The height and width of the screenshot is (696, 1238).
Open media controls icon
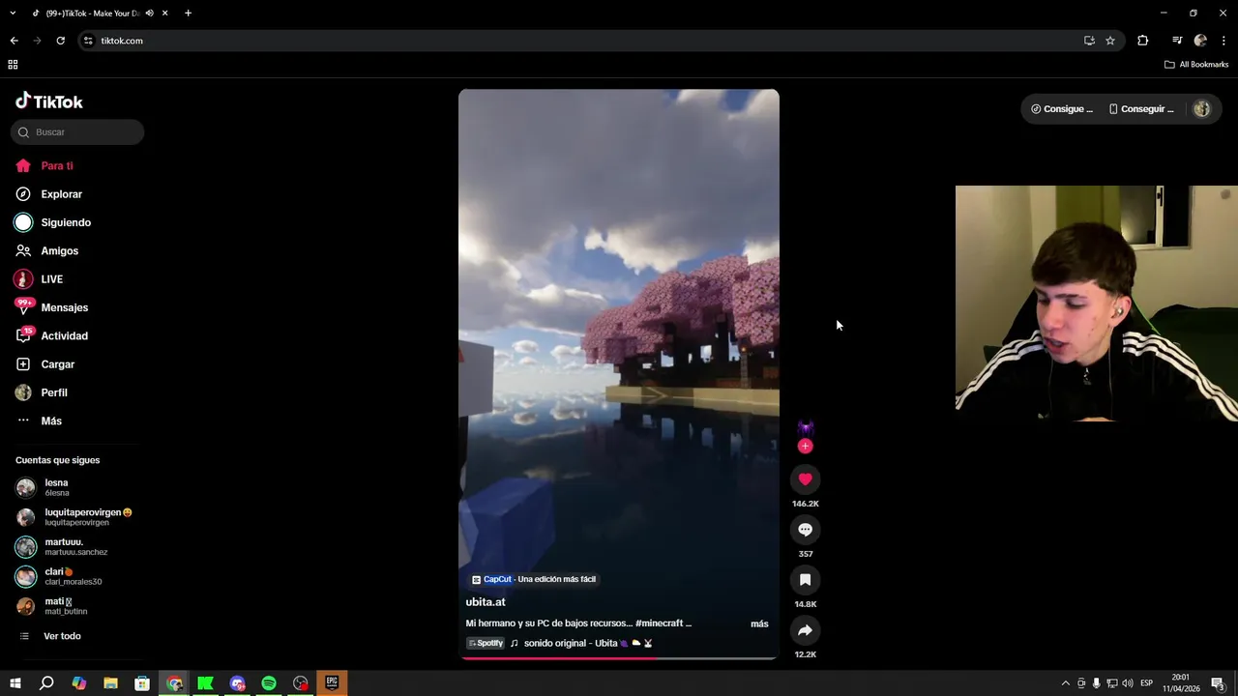[x=1177, y=41]
